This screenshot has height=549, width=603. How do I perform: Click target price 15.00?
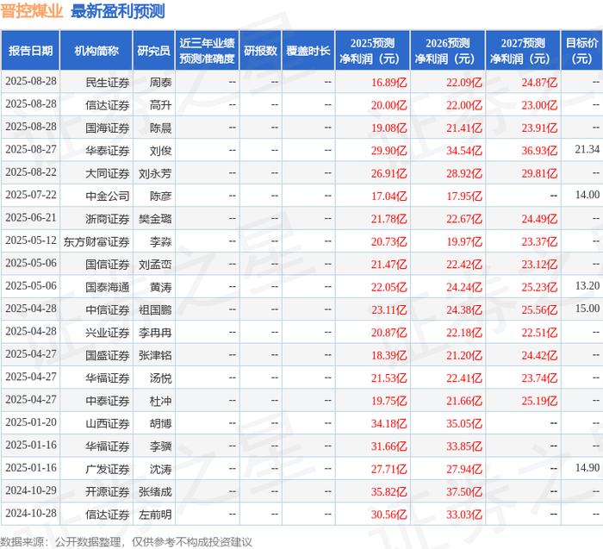click(587, 309)
